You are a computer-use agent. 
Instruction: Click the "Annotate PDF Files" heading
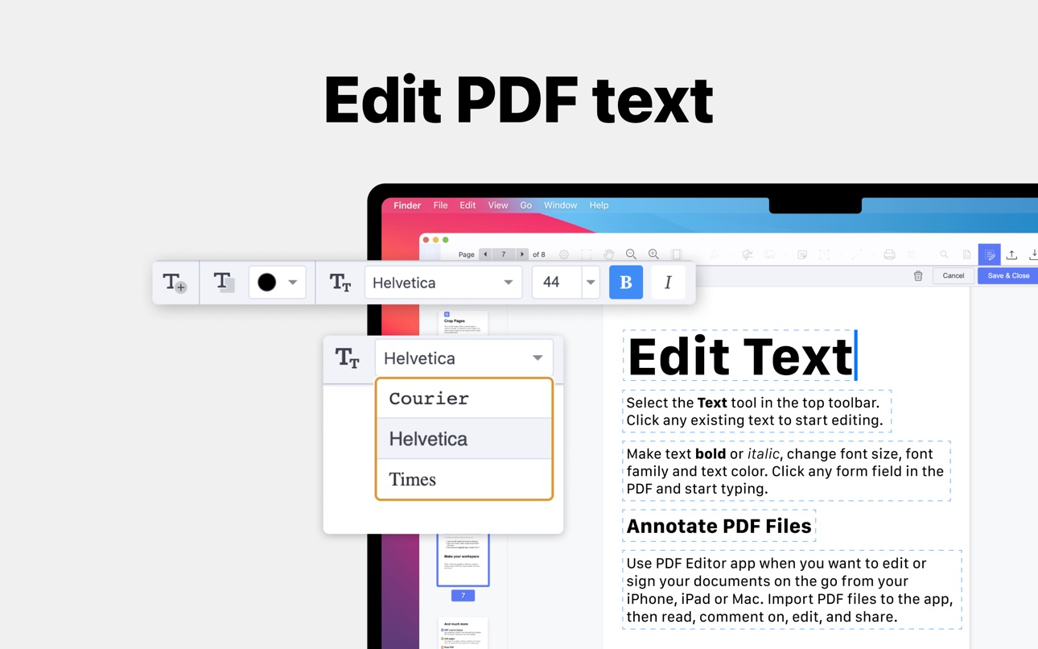(x=719, y=526)
